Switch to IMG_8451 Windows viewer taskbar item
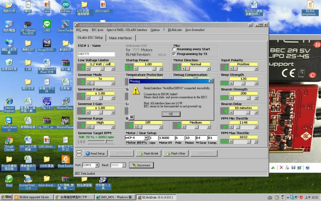 pyautogui.click(x=115, y=197)
